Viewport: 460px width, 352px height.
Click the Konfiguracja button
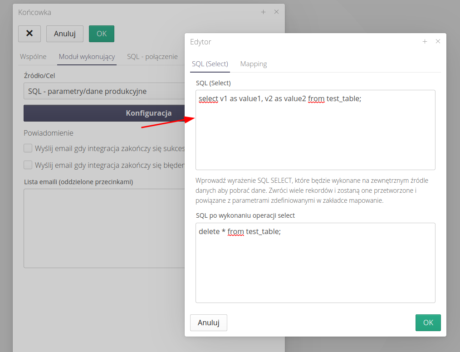(x=103, y=113)
